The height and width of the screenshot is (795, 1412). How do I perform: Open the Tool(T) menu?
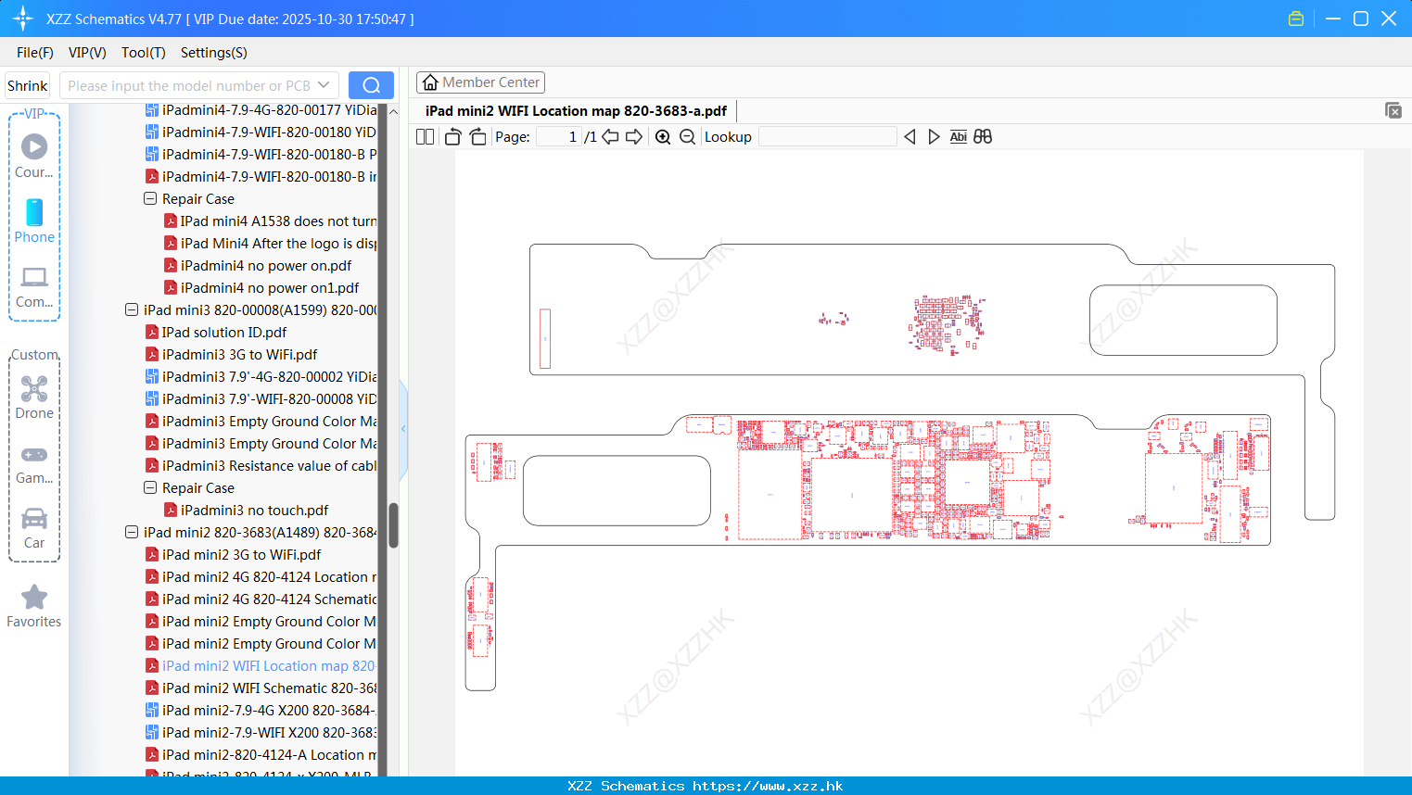click(144, 53)
